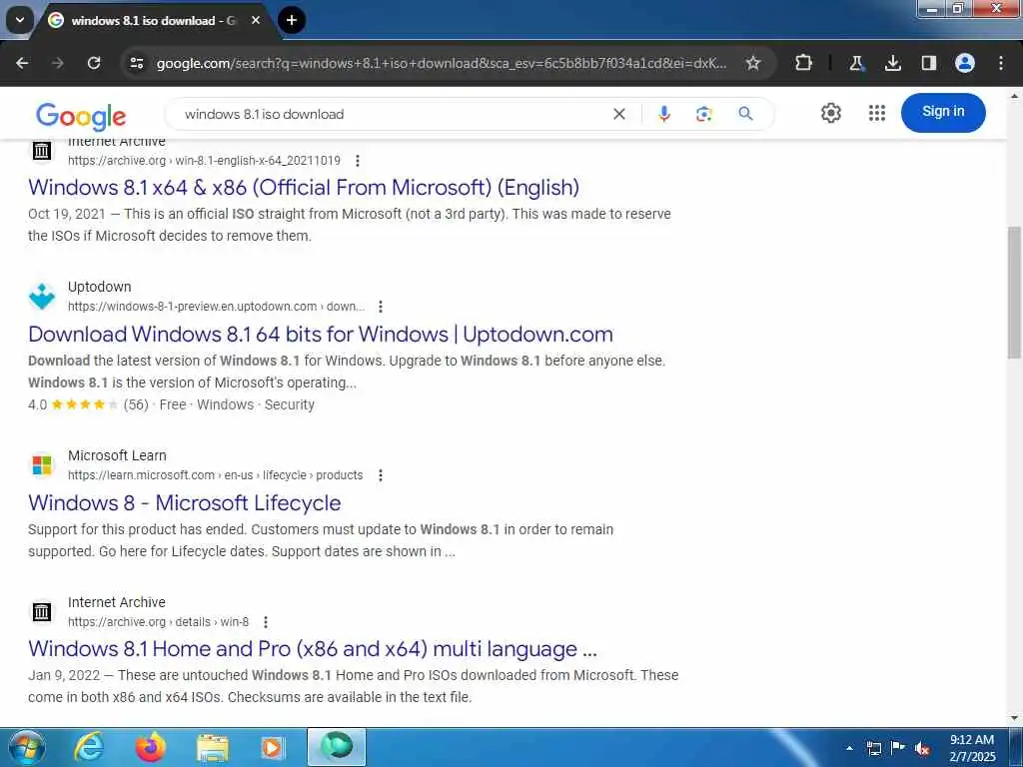Open Windows 8.1 x64 & x86 Official result
Screen dimensions: 1023x767
304,187
